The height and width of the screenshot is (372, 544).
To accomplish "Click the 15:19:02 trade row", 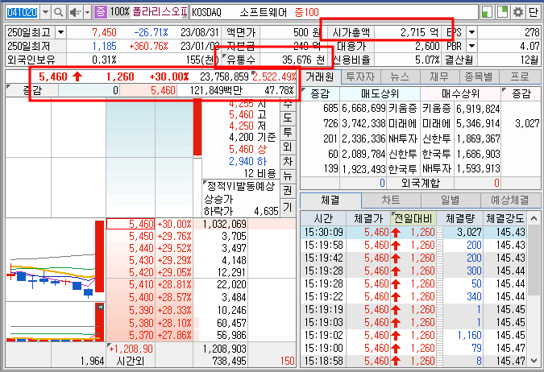I will pyautogui.click(x=413, y=335).
